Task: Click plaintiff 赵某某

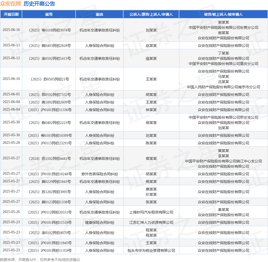Action: 151,46
